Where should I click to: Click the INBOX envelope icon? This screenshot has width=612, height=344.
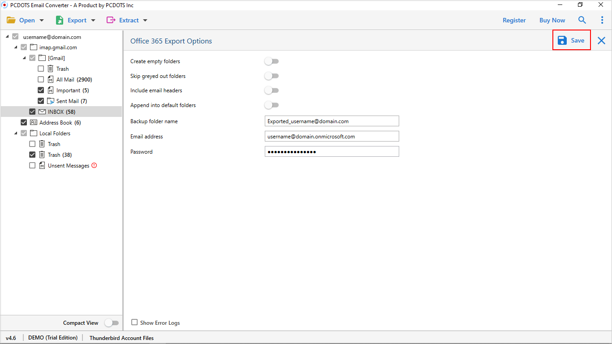(42, 112)
